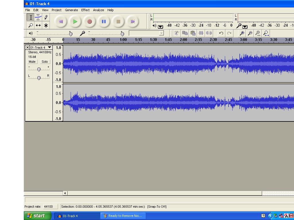The height and width of the screenshot is (220, 294).
Task: Start playback with green Play button
Action: [x=75, y=21]
